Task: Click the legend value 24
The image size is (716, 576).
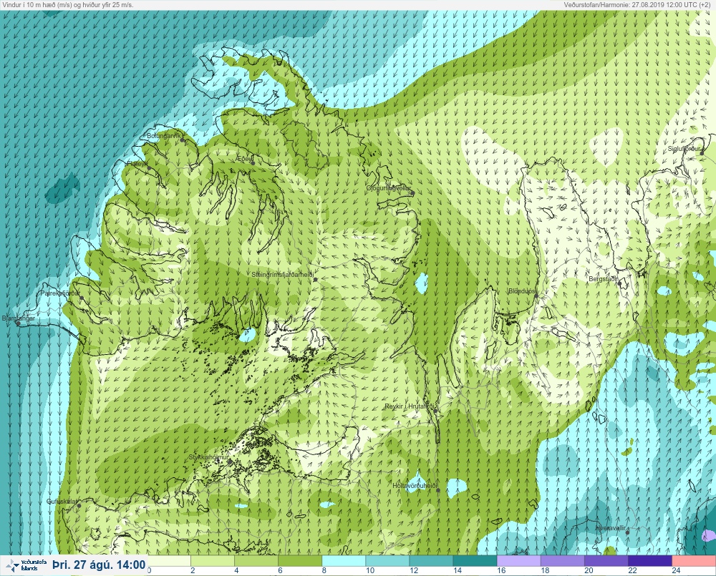Action: (677, 570)
